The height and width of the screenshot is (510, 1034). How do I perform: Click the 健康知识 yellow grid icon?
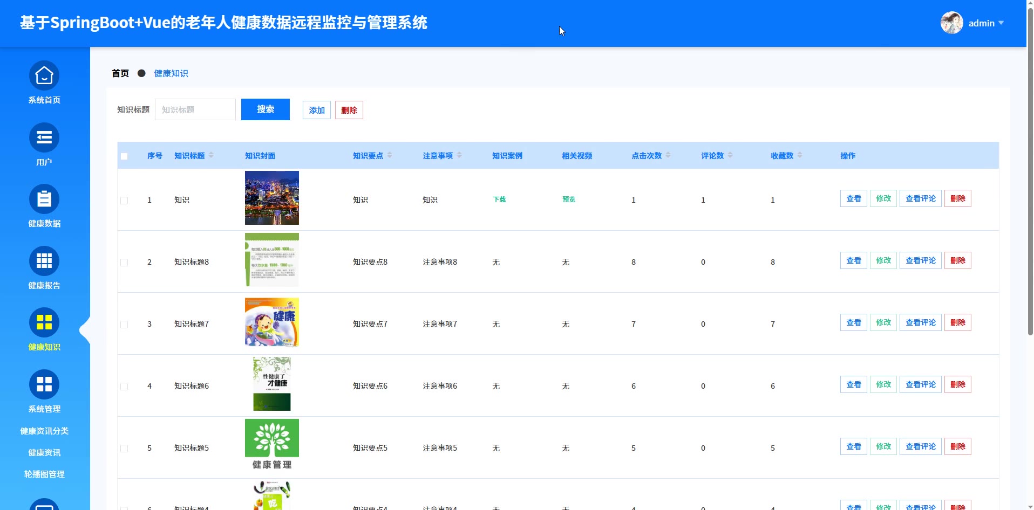[x=44, y=323]
